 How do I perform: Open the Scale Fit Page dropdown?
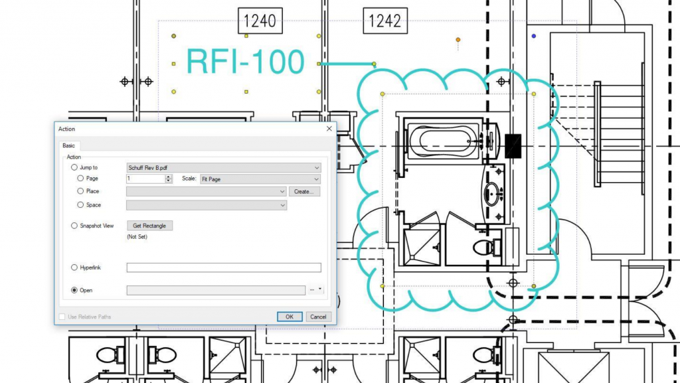pyautogui.click(x=260, y=179)
